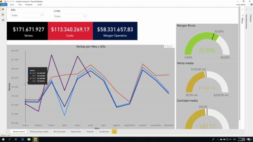Expand the Filtros pane chevron
Screen dimensions: 253x142
coord(242,9)
